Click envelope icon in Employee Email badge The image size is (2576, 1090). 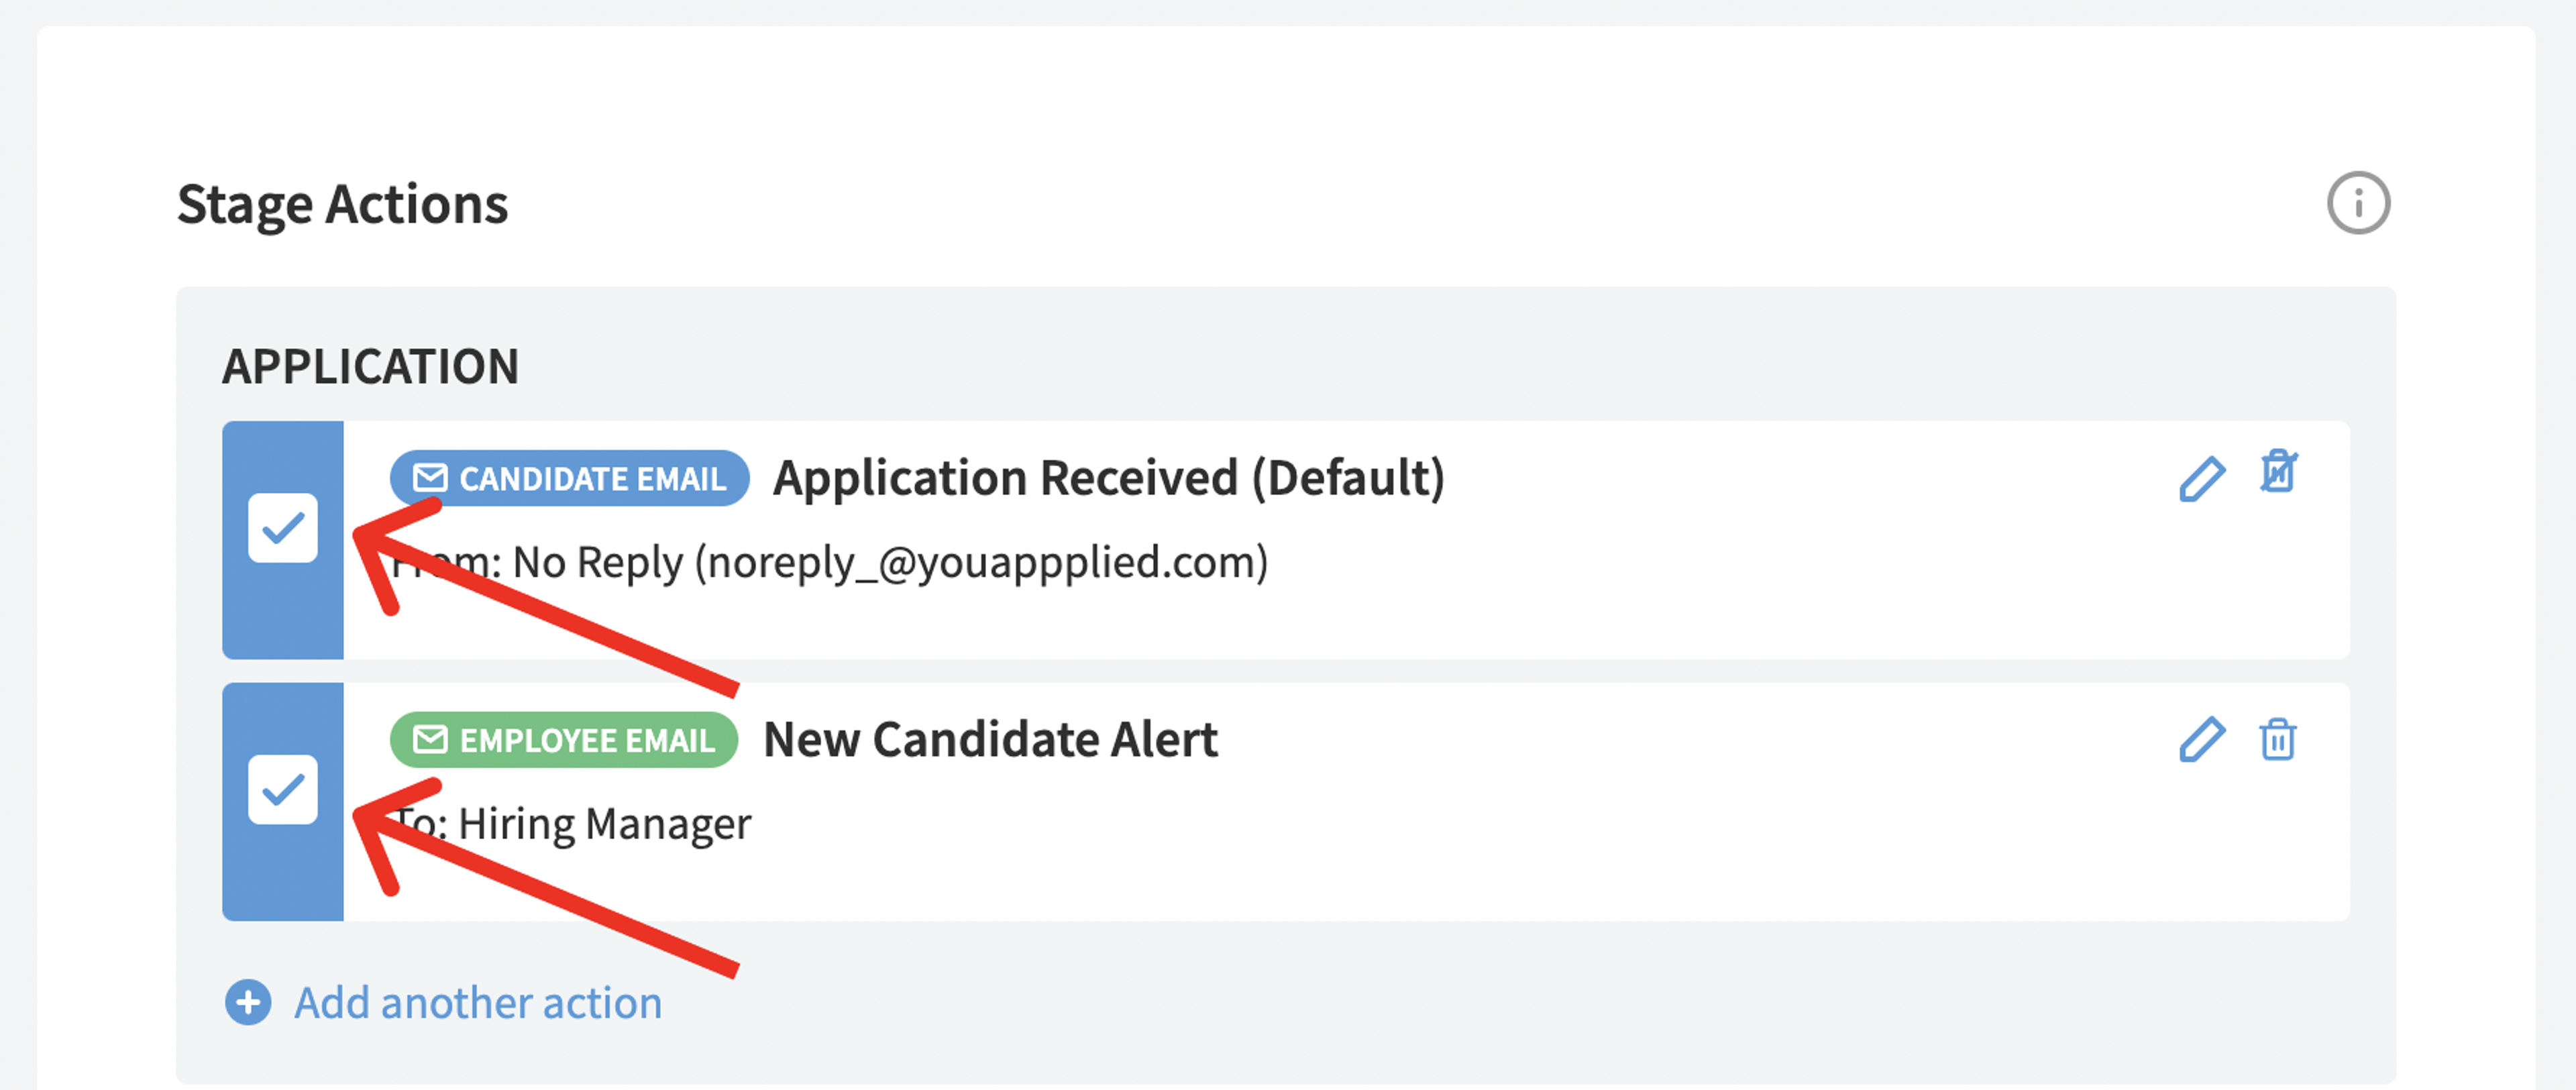point(430,740)
